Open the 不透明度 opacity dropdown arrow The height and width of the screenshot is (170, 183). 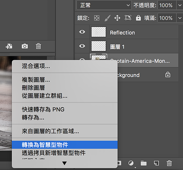180,5
